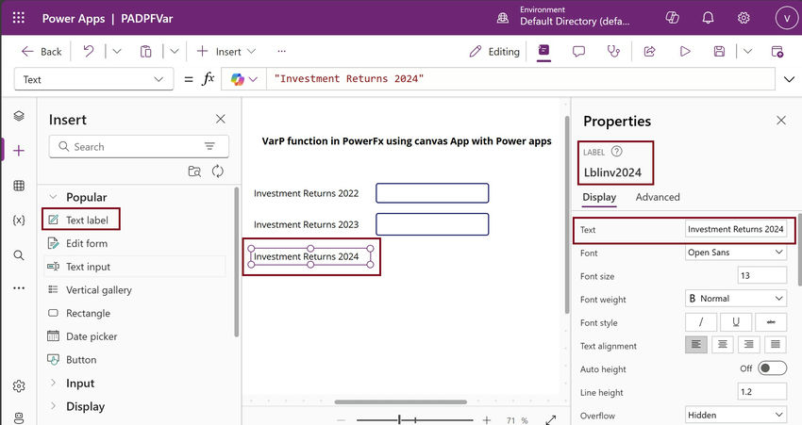The height and width of the screenshot is (425, 802).
Task: Open notifications bell
Action: (x=708, y=18)
